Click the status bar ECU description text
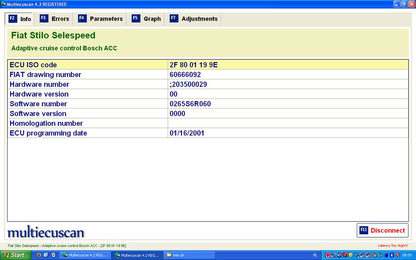416x260 pixels. click(67, 246)
